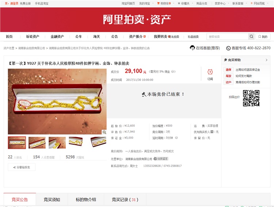Click the online customer service icon

click(192, 48)
